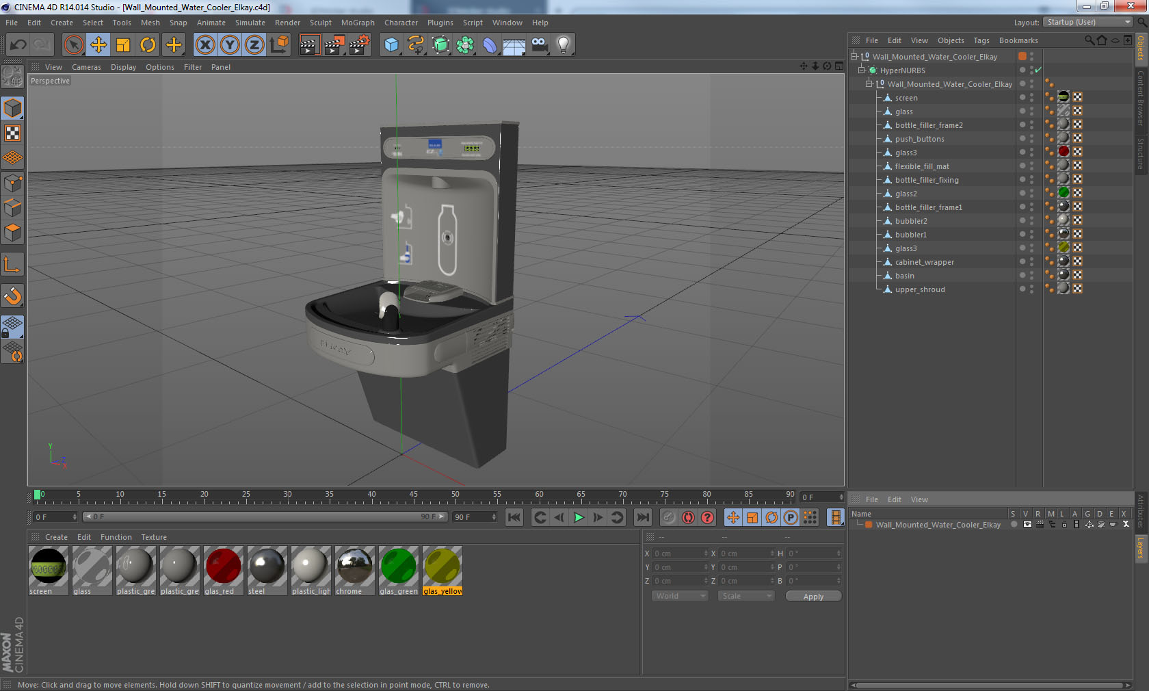Toggle HyperNURBS enable checkmark

pos(1038,70)
